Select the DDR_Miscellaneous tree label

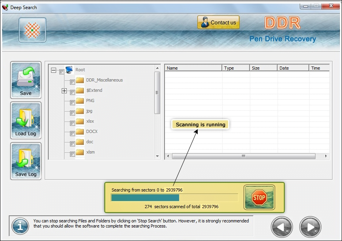tap(104, 80)
